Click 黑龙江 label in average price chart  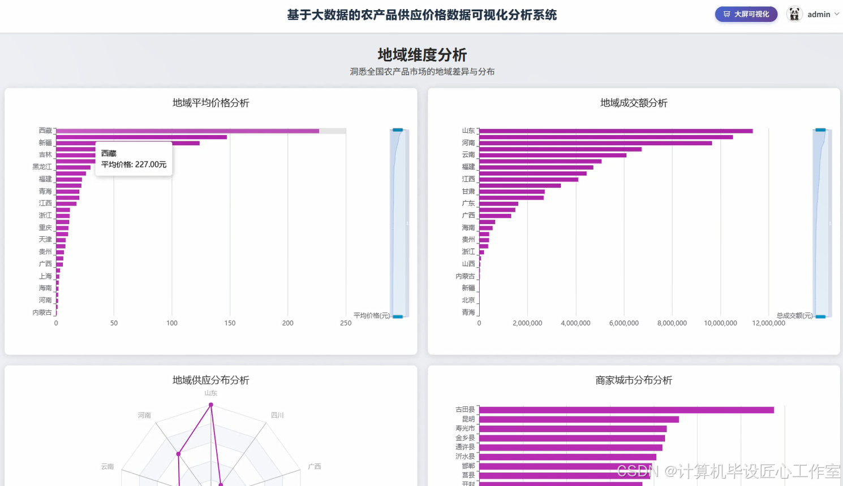click(x=42, y=167)
